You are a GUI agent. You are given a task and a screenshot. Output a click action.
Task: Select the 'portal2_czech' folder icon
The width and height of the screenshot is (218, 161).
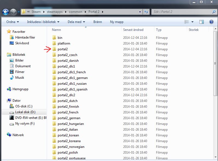click(x=54, y=55)
